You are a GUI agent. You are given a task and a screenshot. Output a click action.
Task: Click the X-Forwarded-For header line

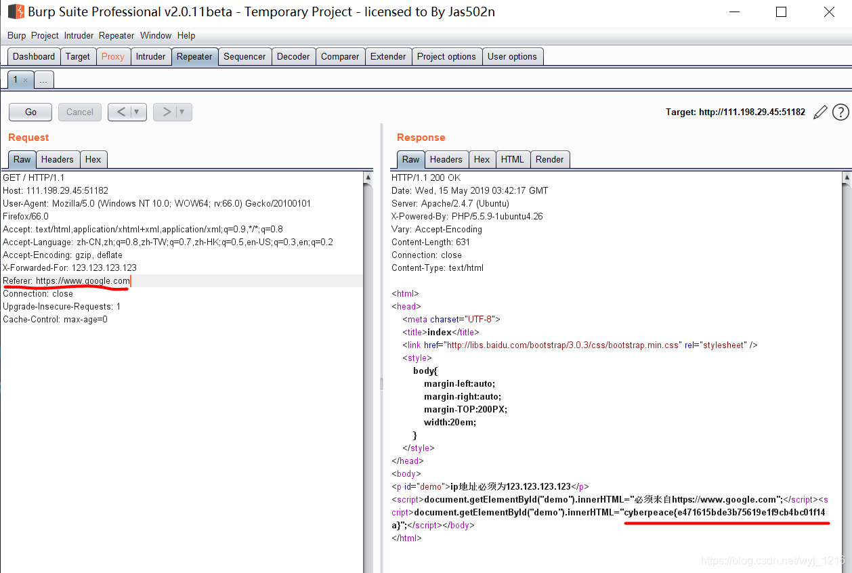tap(70, 268)
